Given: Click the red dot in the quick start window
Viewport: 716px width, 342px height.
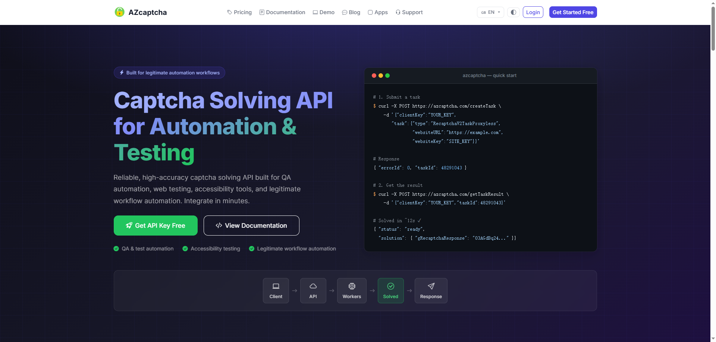Looking at the screenshot, I should [x=374, y=76].
